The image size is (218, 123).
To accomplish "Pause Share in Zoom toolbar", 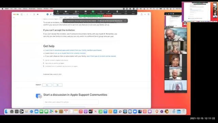I will (101, 12).
